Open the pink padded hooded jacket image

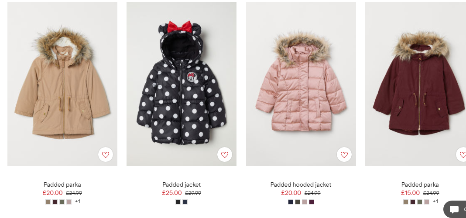click(x=301, y=84)
